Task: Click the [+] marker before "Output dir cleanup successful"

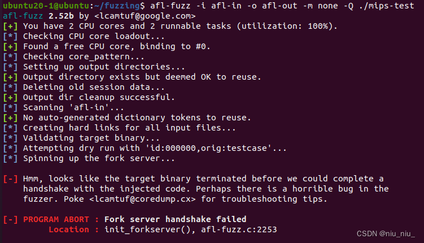Action: (11, 97)
